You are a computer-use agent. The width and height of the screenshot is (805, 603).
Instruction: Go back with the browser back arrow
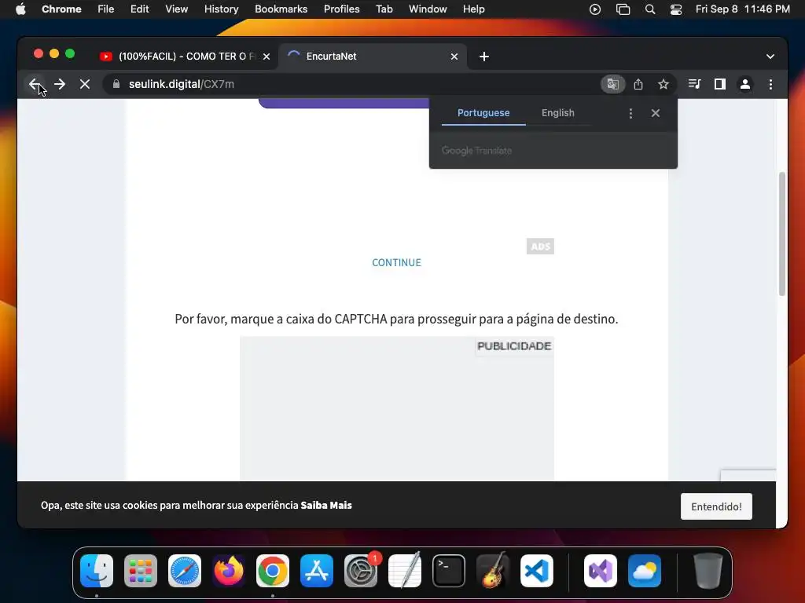(35, 84)
